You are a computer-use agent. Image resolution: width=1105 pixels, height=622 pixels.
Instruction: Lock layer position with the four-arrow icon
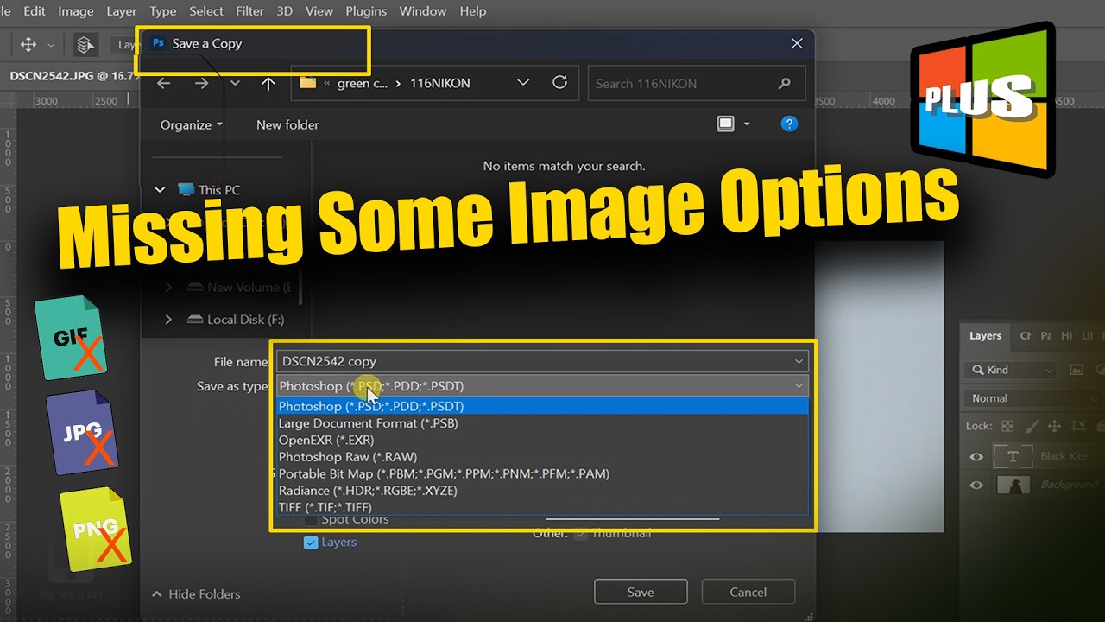[1054, 426]
